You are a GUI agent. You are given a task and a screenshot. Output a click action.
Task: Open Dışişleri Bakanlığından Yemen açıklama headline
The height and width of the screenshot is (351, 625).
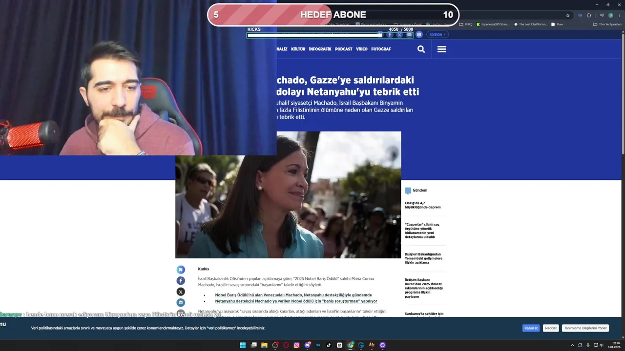tap(424, 258)
